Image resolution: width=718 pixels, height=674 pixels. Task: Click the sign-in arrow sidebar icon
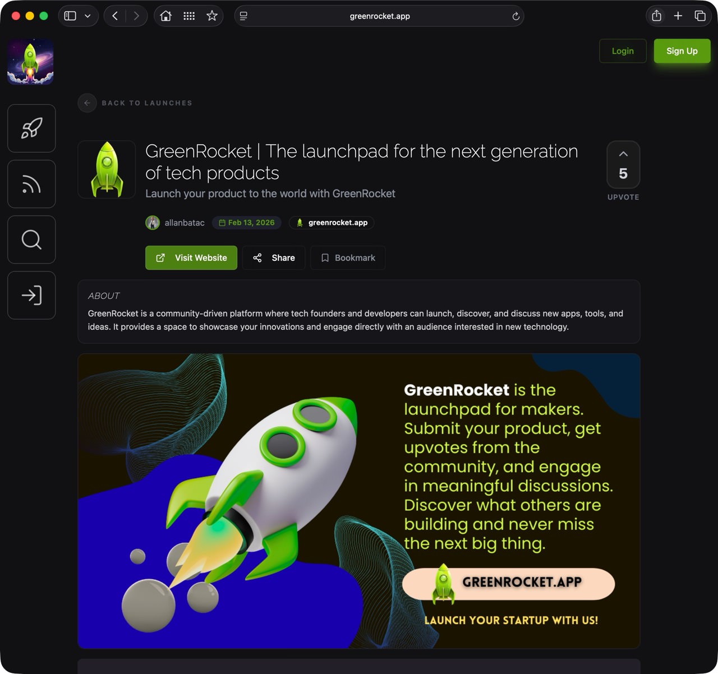coord(31,295)
